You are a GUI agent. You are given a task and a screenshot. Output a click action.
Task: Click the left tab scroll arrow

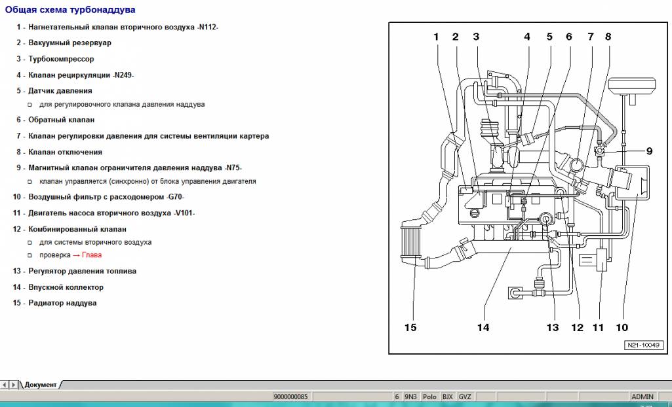5,385
